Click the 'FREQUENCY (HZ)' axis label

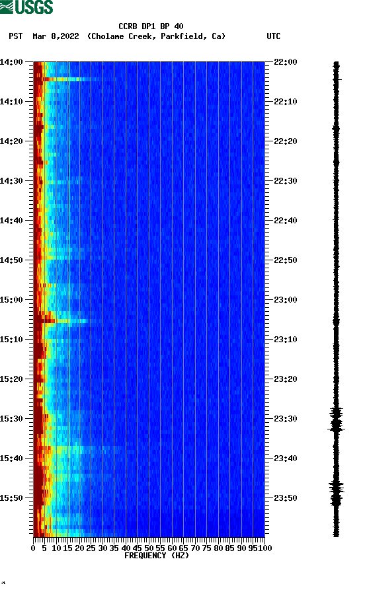156,556
